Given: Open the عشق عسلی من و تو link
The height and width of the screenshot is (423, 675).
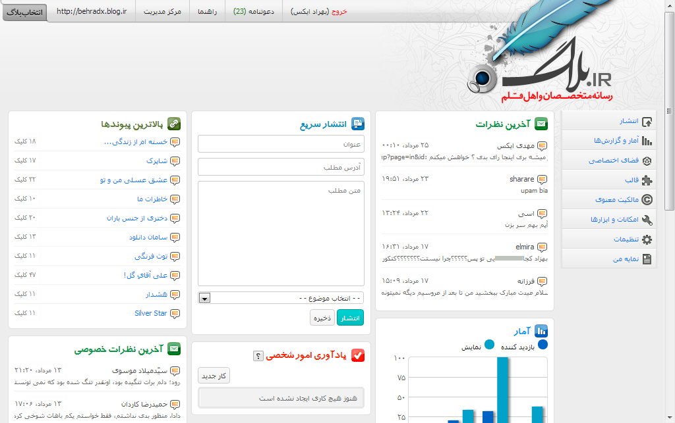Looking at the screenshot, I should pyautogui.click(x=133, y=180).
